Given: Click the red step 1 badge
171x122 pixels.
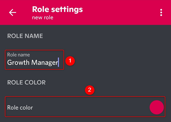Looking at the screenshot, I should (x=70, y=61).
